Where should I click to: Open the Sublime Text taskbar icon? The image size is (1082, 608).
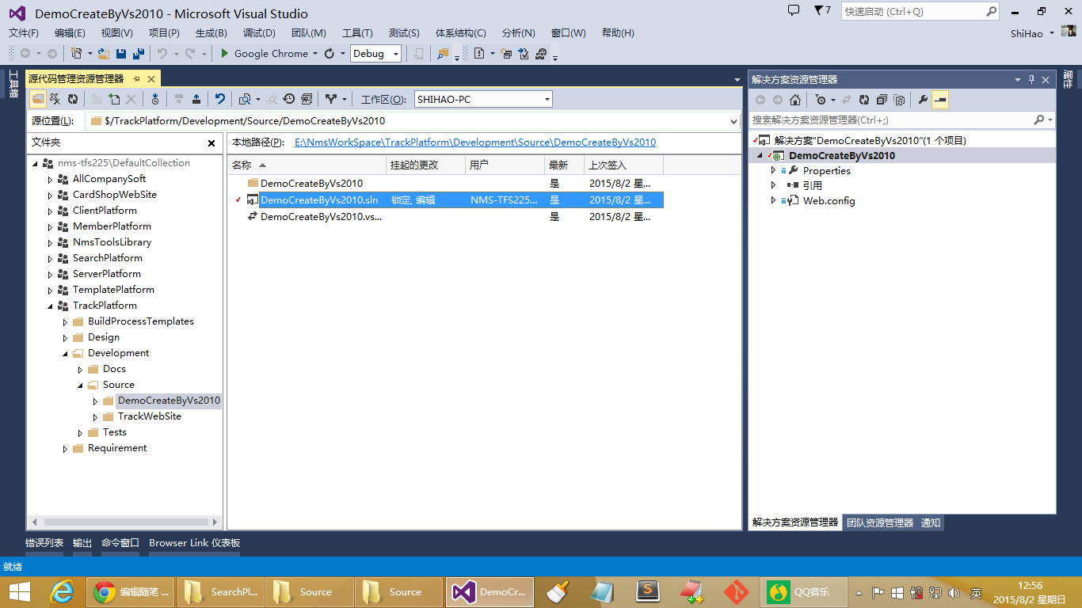pos(649,592)
